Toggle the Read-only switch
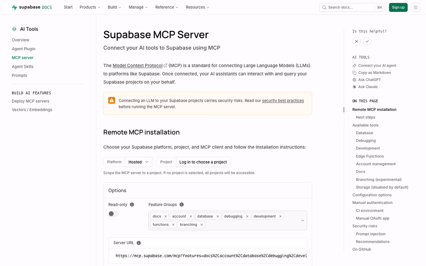The image size is (426, 266). [113, 214]
